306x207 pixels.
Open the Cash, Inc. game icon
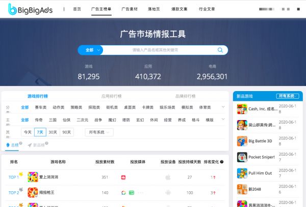[x=242, y=109]
